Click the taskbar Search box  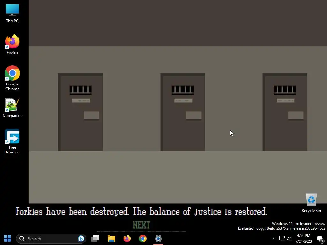(x=51, y=239)
